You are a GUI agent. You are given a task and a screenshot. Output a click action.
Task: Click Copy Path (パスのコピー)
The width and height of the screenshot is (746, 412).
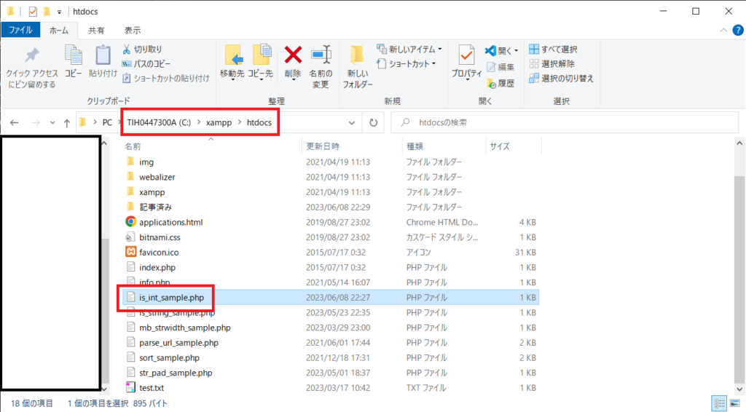click(146, 63)
